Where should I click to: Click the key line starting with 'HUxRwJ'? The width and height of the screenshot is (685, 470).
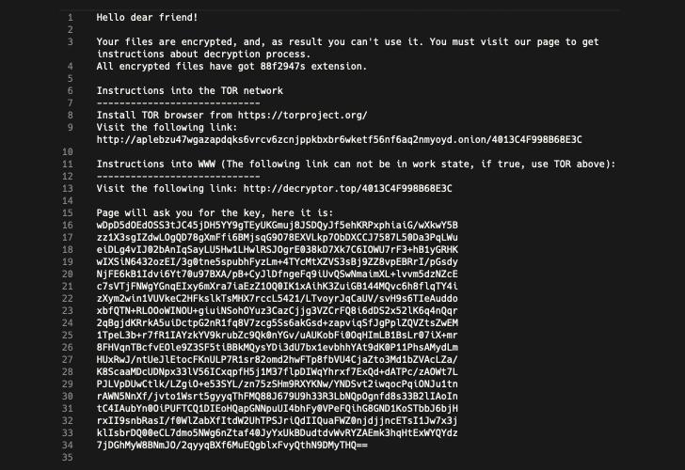[x=277, y=360]
